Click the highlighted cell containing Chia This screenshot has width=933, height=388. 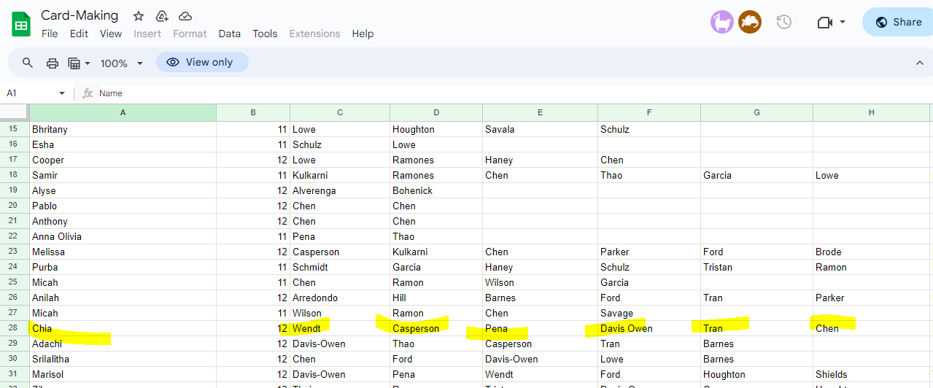(x=123, y=328)
